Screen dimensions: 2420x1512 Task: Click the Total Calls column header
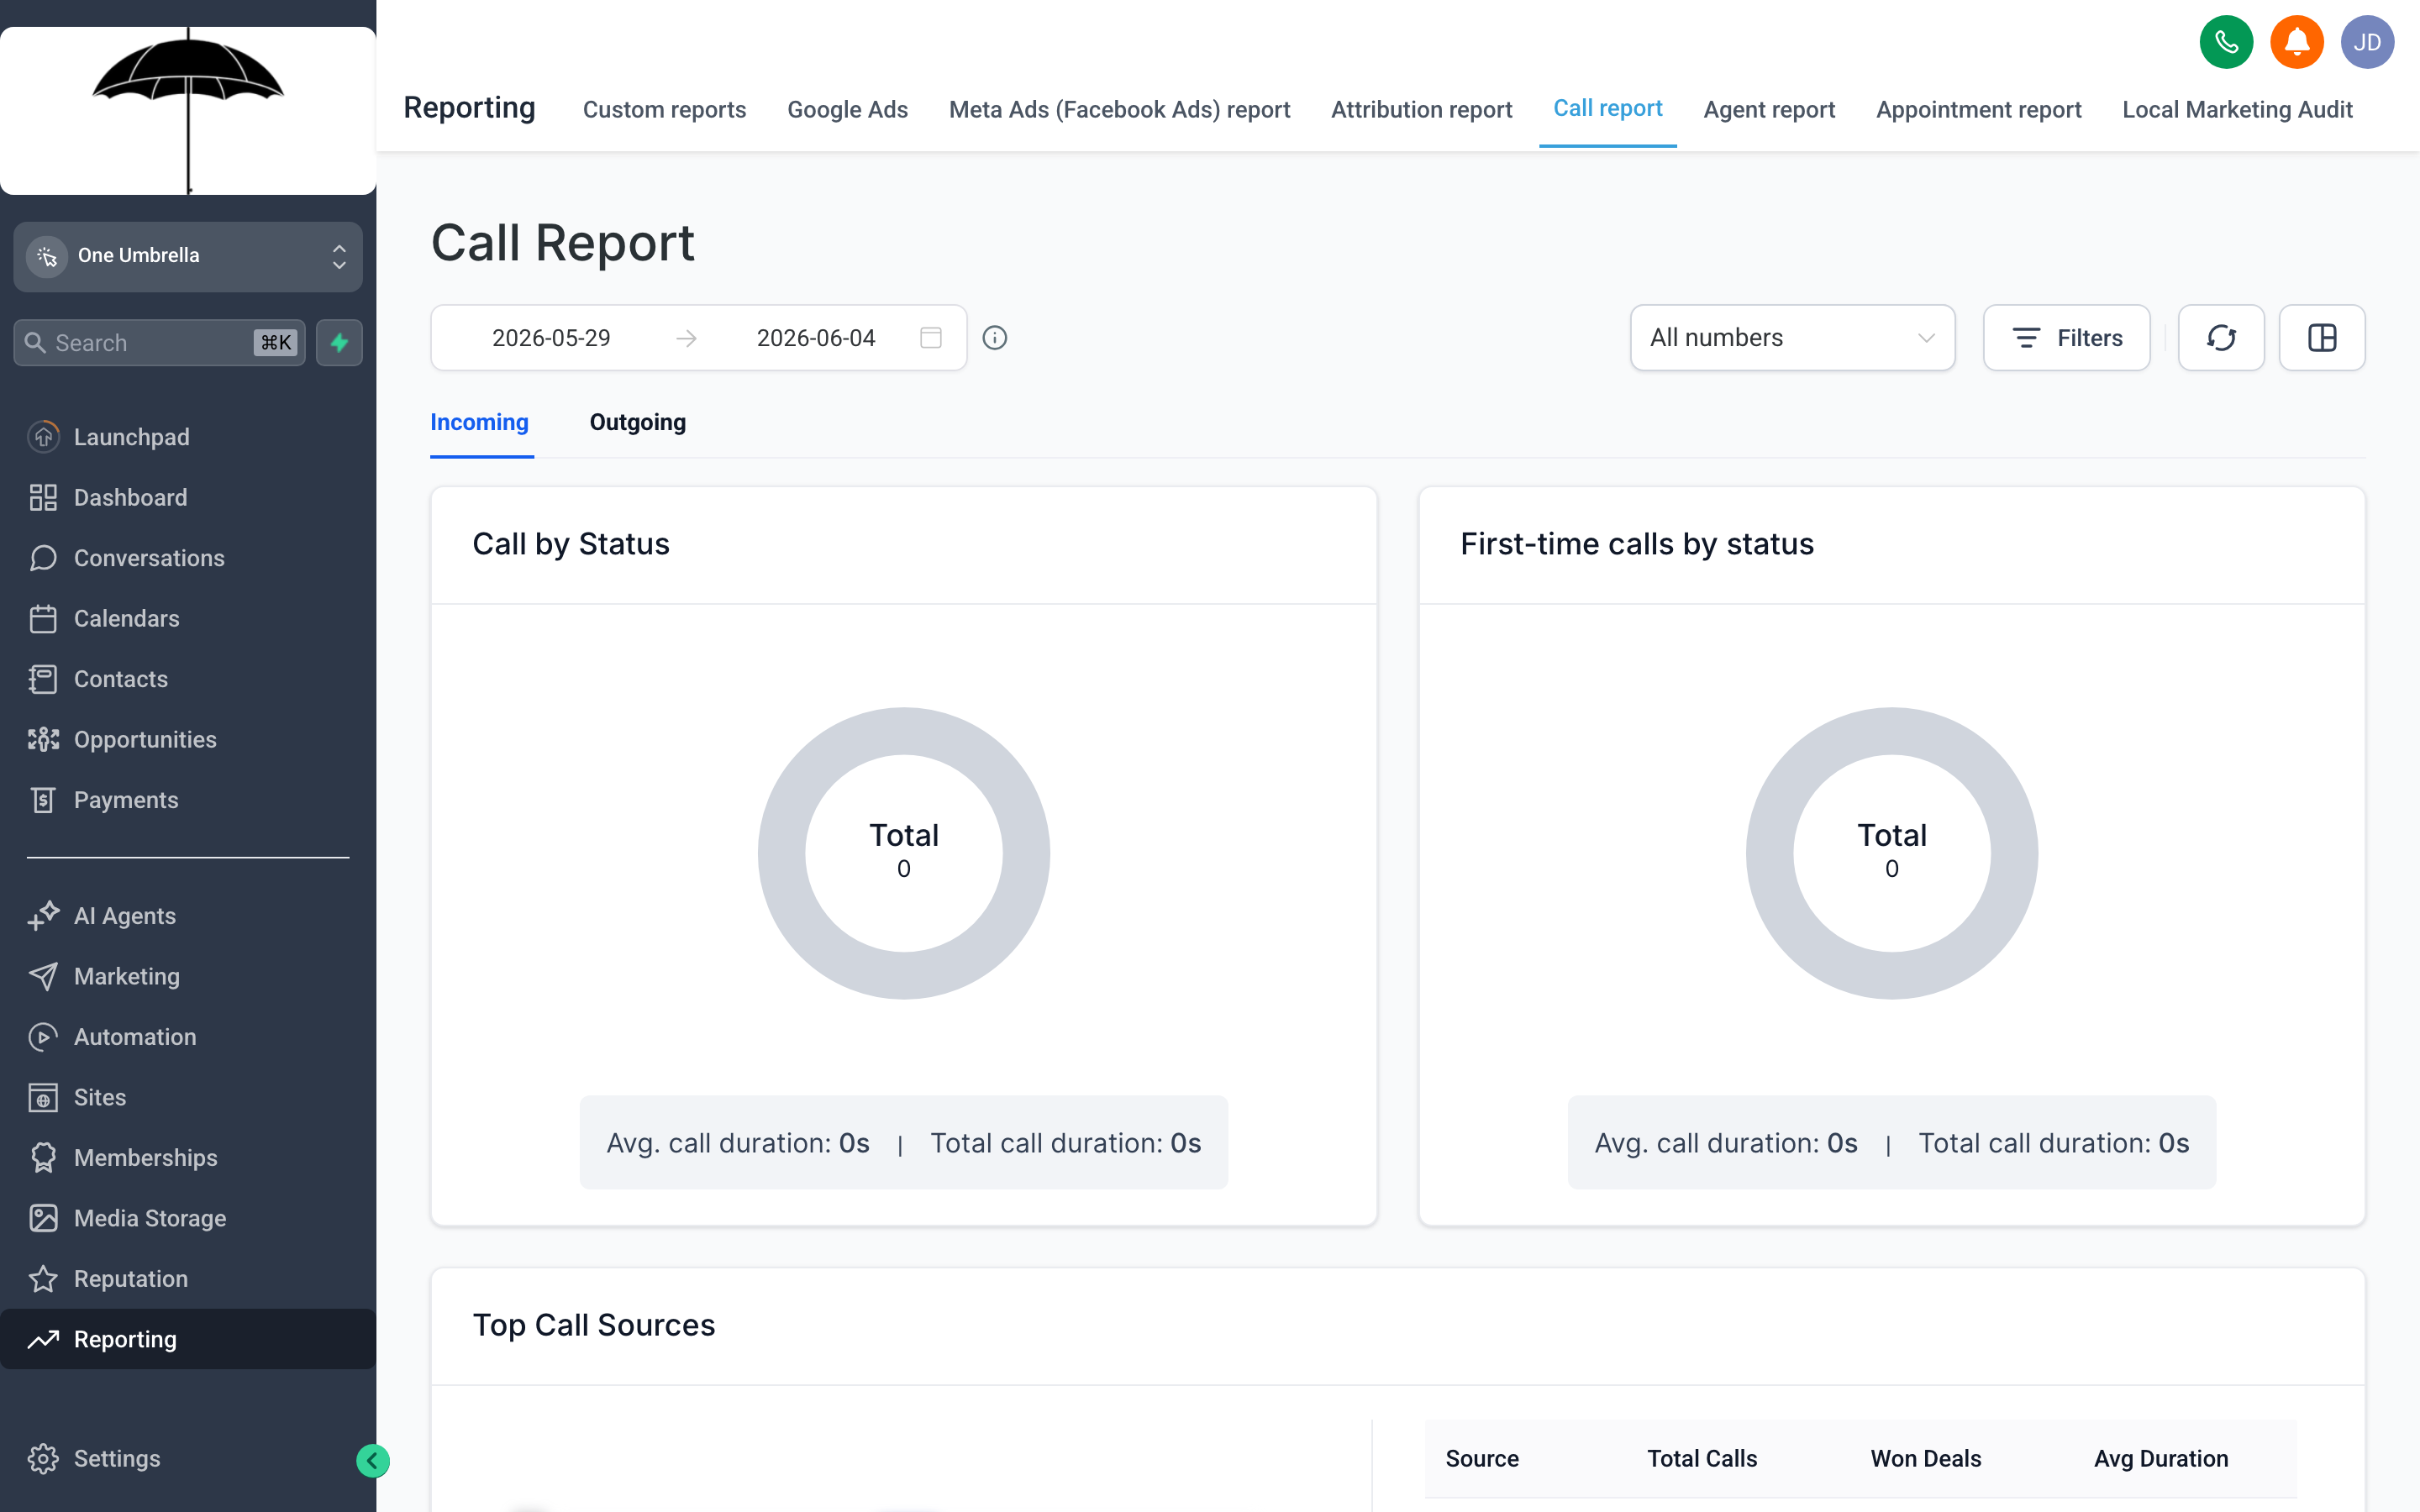[x=1702, y=1459]
